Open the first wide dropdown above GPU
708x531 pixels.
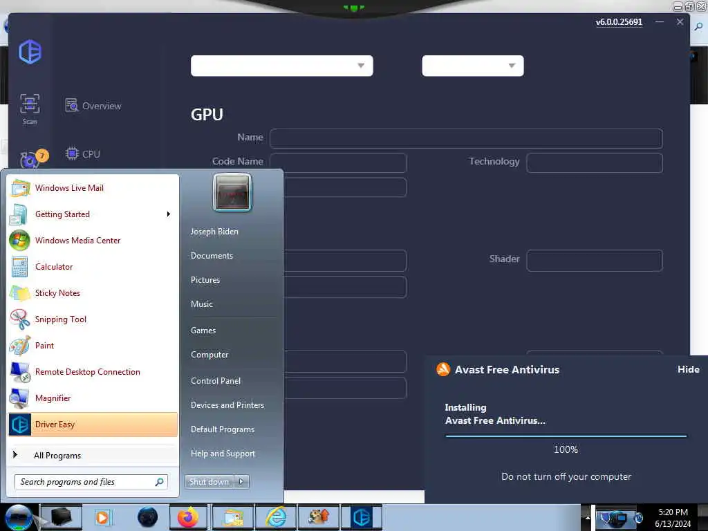(282, 66)
